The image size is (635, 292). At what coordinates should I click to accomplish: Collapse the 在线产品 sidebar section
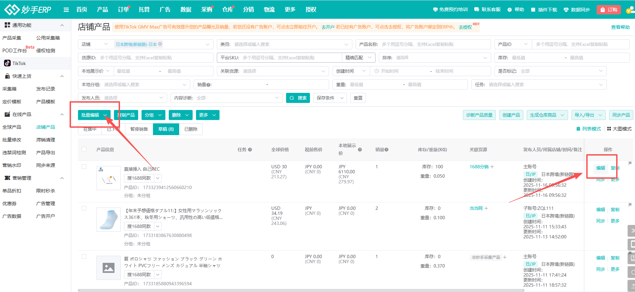[x=62, y=114]
